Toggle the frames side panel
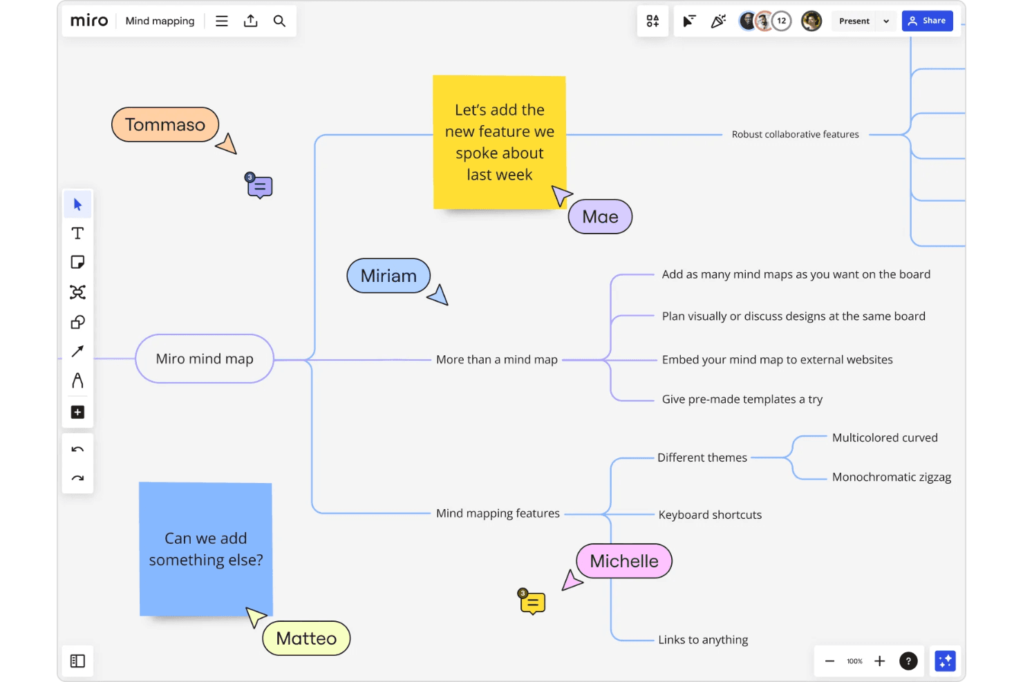This screenshot has height=682, width=1023. point(77,661)
